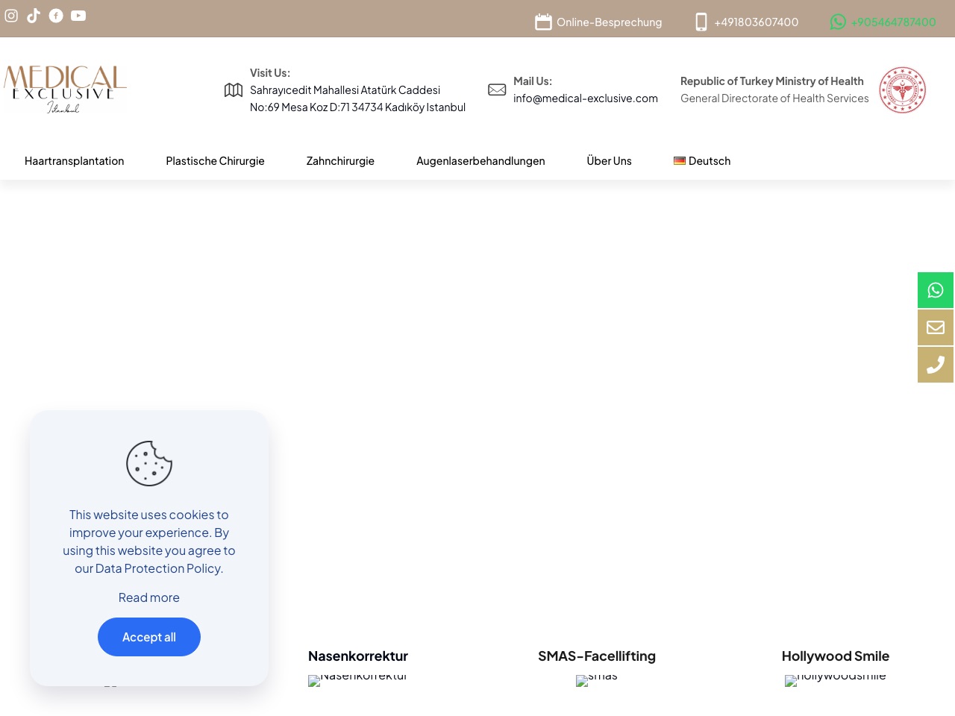Click the German flag icon
The image size is (955, 716).
click(680, 161)
